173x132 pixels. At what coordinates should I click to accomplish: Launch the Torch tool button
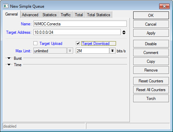point(151,99)
